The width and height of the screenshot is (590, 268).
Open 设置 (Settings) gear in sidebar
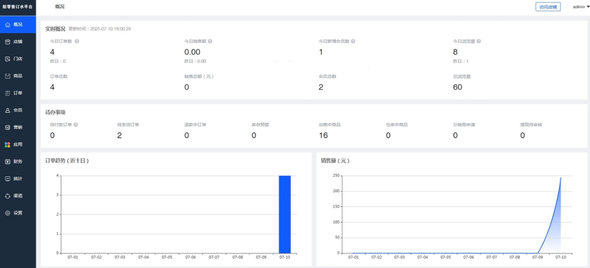point(8,213)
